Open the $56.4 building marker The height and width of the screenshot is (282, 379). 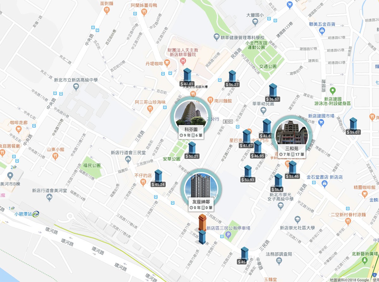tap(278, 183)
